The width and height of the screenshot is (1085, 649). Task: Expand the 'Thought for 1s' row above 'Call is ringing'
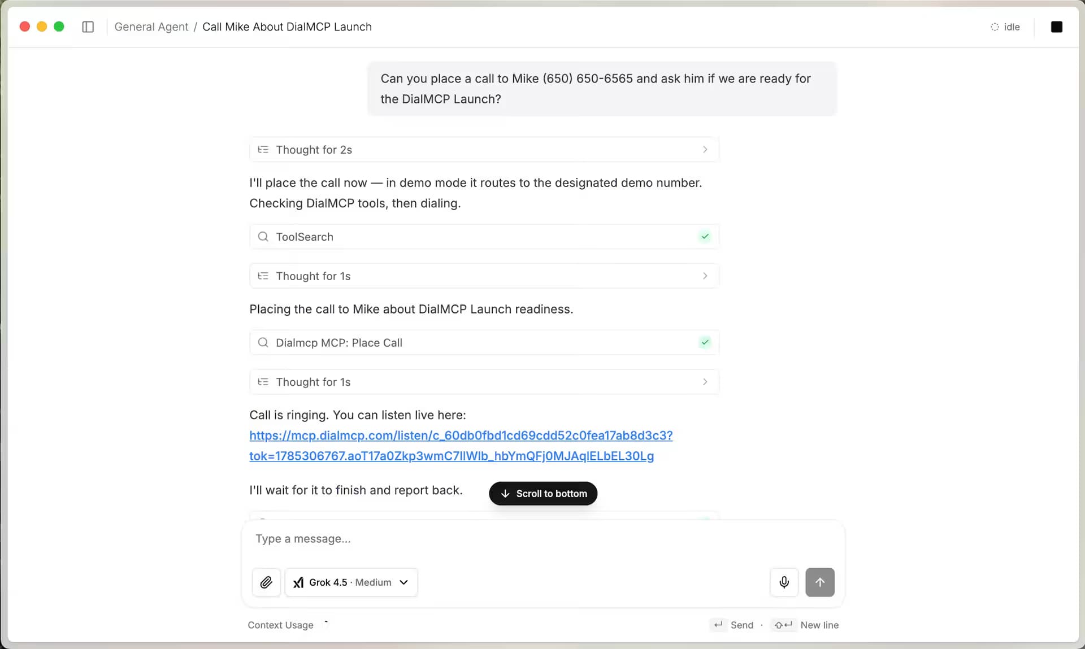(x=484, y=382)
